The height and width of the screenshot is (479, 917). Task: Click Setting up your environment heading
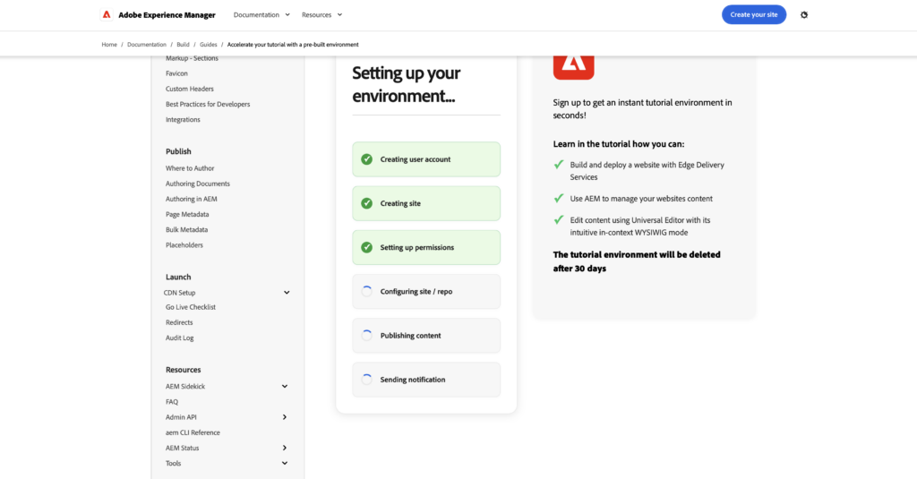pos(406,84)
